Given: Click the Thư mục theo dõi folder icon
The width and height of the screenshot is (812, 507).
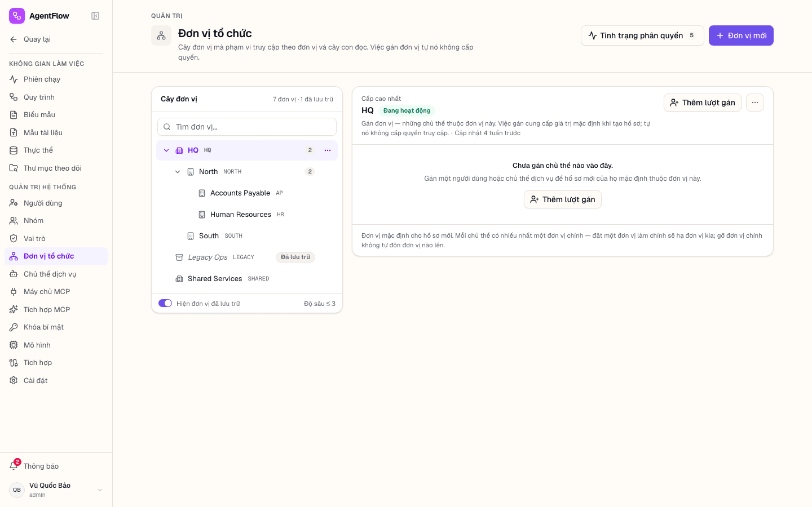Looking at the screenshot, I should tap(14, 168).
